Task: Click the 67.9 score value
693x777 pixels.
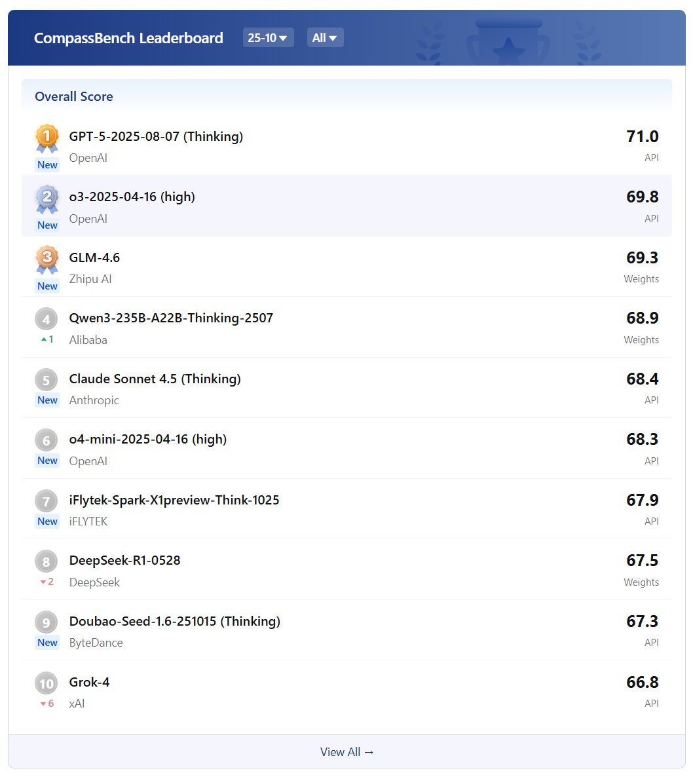Action: pyautogui.click(x=643, y=500)
